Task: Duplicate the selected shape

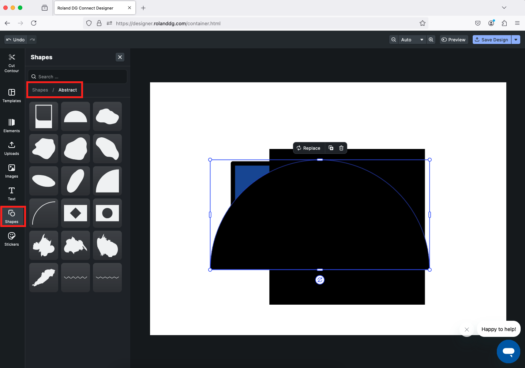Action: pos(331,148)
